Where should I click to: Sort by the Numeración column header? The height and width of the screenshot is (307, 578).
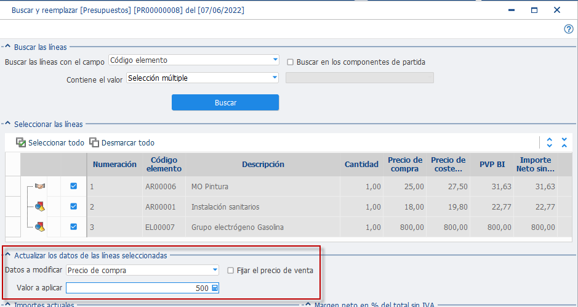[114, 165]
